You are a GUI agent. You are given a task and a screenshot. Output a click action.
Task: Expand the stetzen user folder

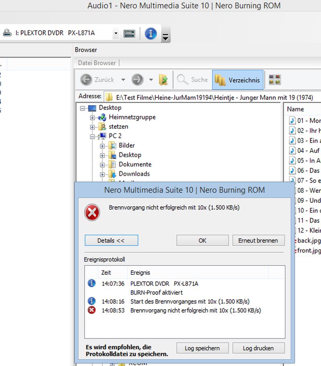click(x=92, y=127)
